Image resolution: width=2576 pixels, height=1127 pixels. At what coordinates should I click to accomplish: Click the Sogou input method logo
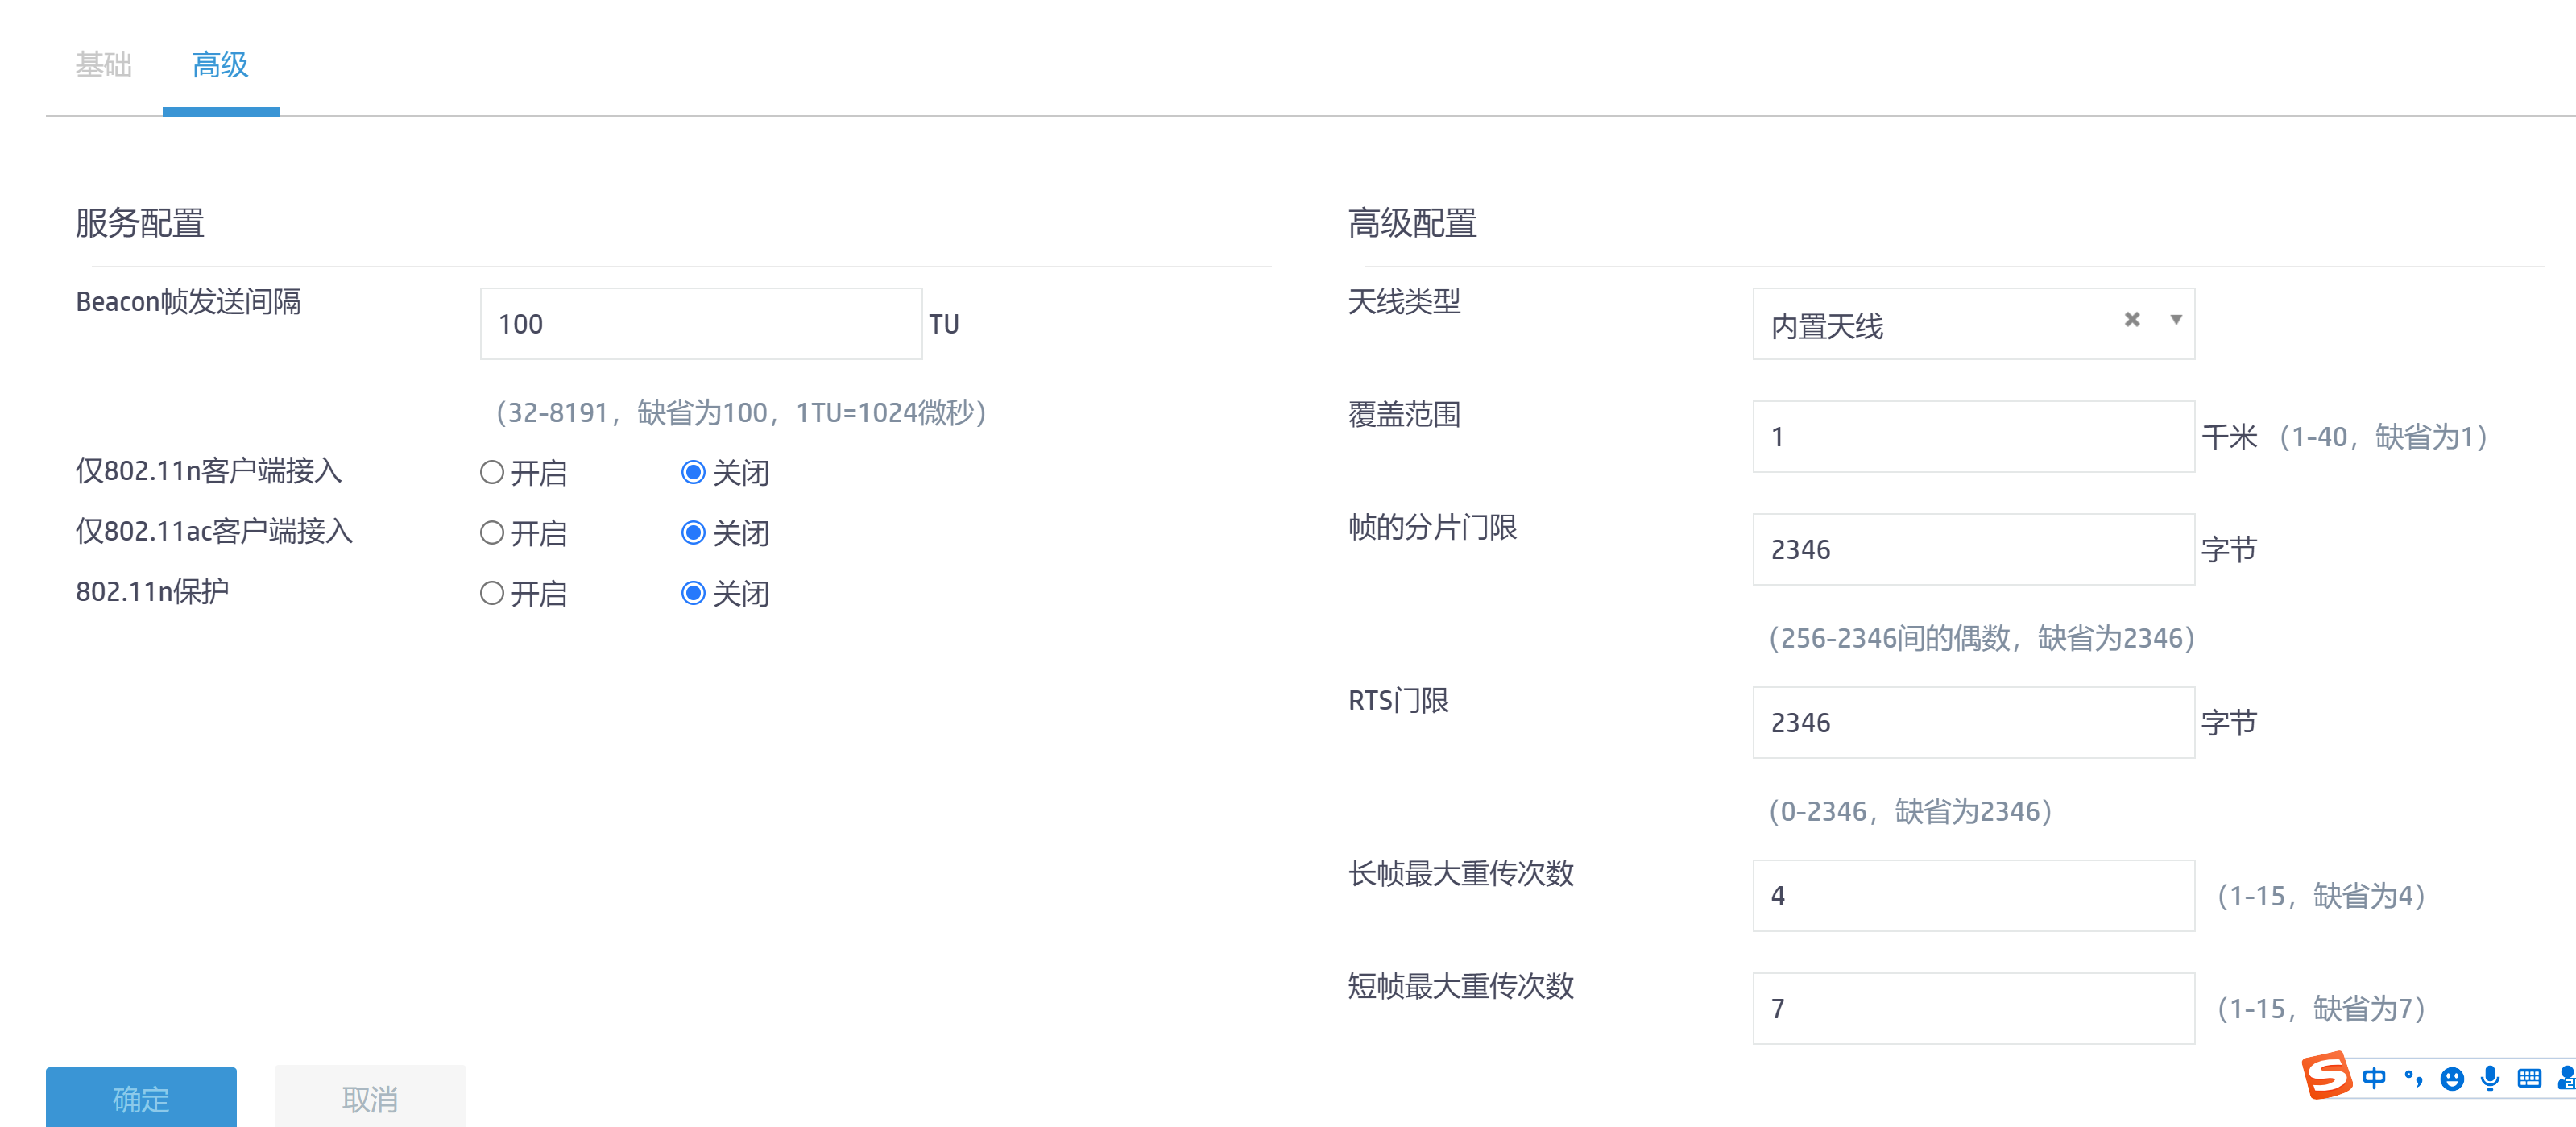[x=2326, y=1075]
